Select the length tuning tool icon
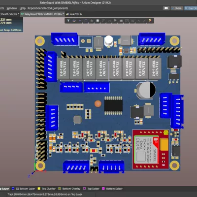Screen dimensions: 197x197 click(x=109, y=21)
